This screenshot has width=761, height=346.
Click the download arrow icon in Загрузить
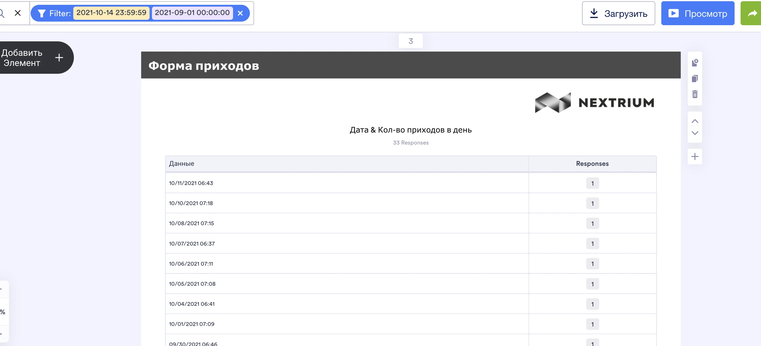(594, 13)
